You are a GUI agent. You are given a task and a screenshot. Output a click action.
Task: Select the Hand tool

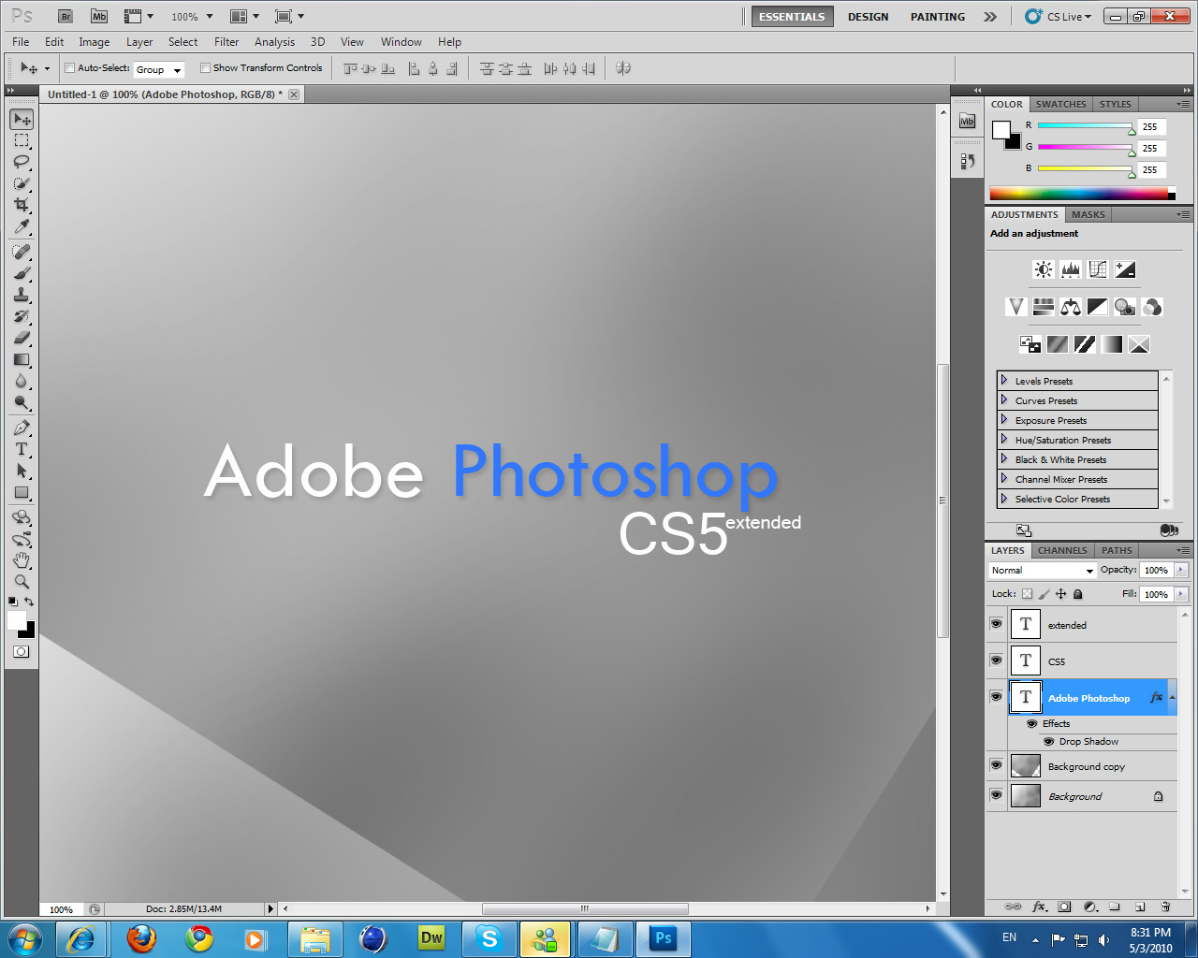click(22, 559)
